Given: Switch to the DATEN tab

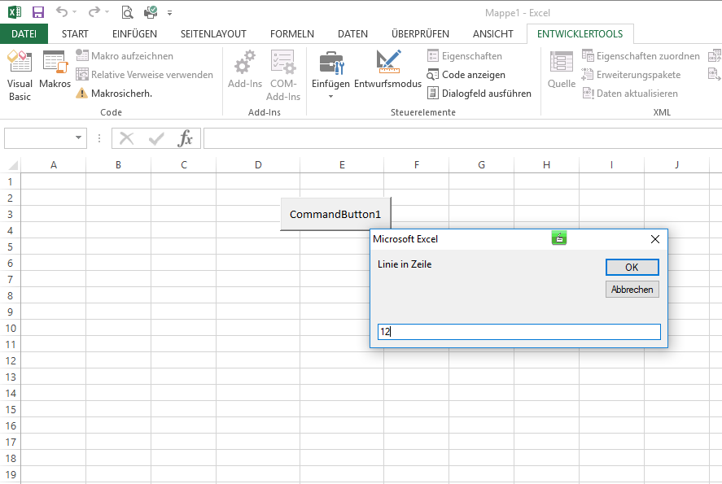Looking at the screenshot, I should click(352, 34).
